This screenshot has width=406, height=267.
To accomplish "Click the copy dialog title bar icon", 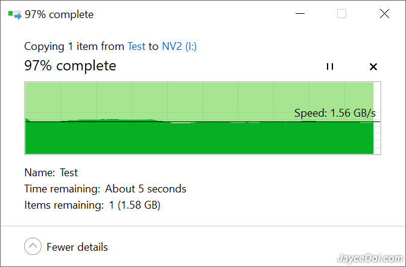I will [x=14, y=14].
